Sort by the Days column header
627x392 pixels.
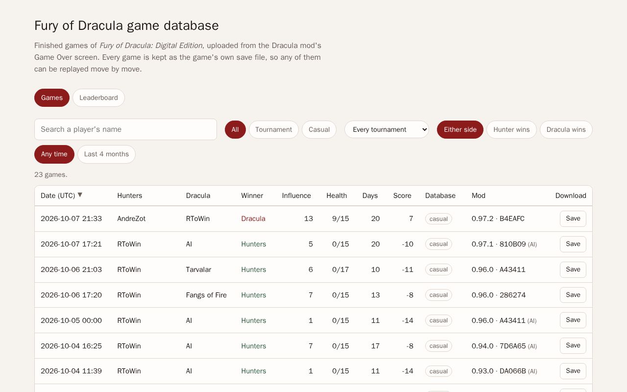pos(370,196)
